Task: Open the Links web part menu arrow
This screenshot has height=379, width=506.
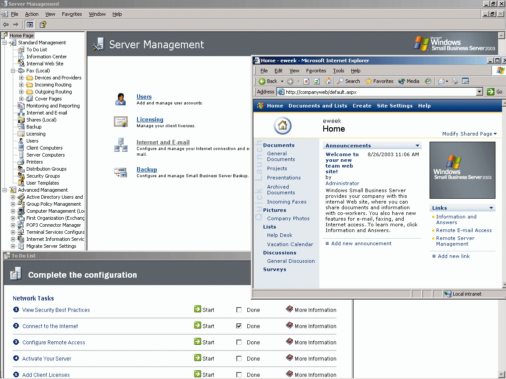Action: point(491,208)
